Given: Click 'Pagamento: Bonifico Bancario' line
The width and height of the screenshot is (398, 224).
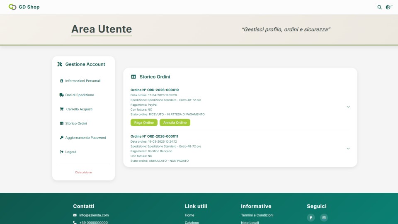Looking at the screenshot, I should coord(151,151).
